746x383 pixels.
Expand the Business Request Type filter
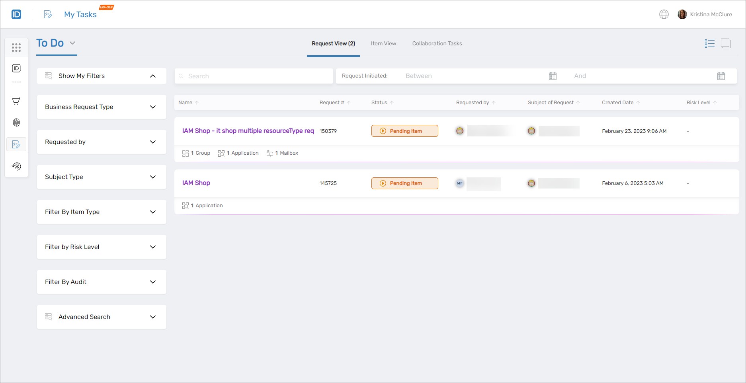(153, 107)
